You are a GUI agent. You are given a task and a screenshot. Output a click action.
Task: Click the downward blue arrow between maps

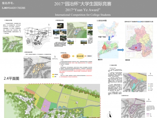tap(109, 39)
